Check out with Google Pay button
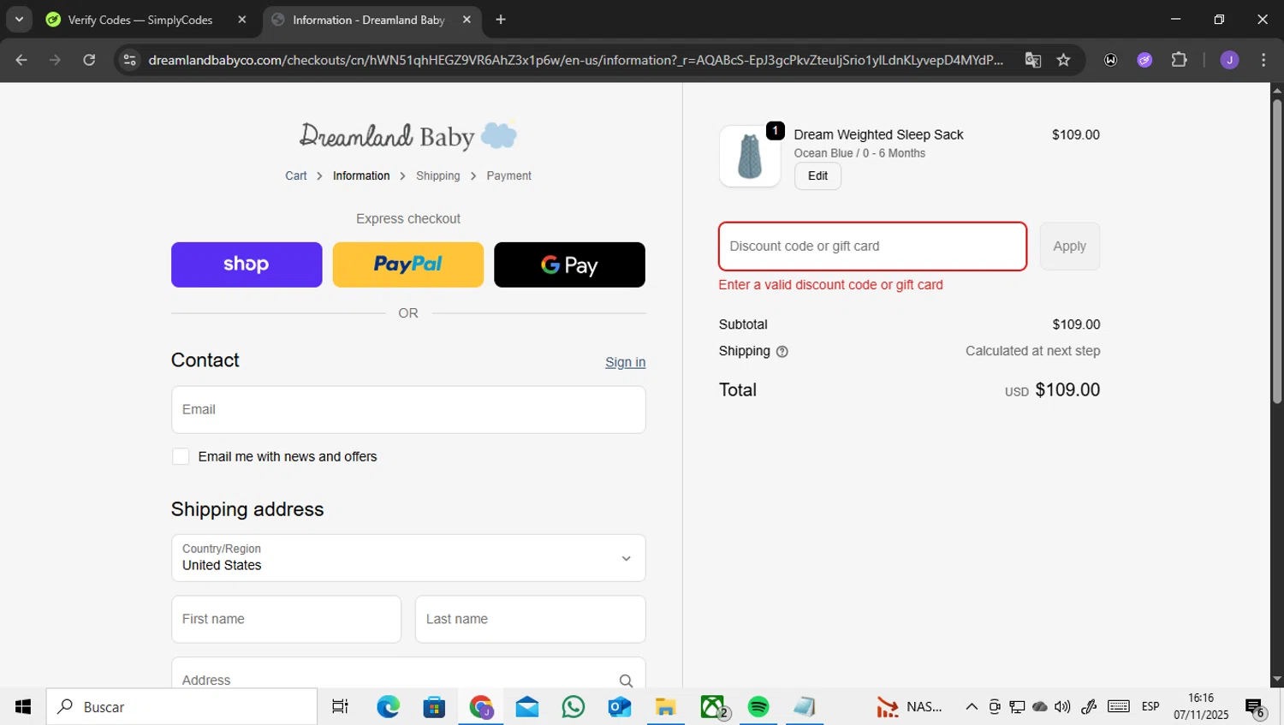This screenshot has width=1284, height=725. pos(569,264)
